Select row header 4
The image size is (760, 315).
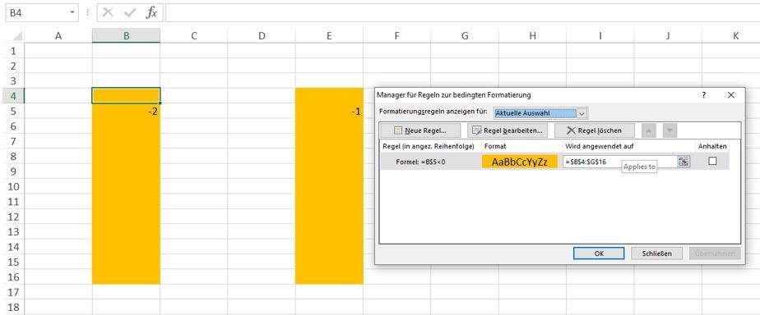click(12, 96)
